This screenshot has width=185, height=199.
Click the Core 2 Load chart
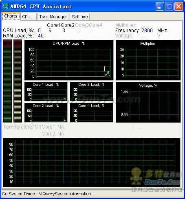tap(46, 113)
